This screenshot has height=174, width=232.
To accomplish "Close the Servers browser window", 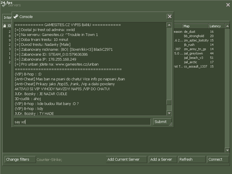I will pos(228,5).
